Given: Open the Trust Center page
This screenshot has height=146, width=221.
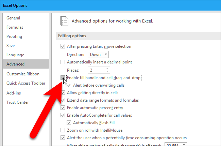Looking at the screenshot, I should (18, 102).
